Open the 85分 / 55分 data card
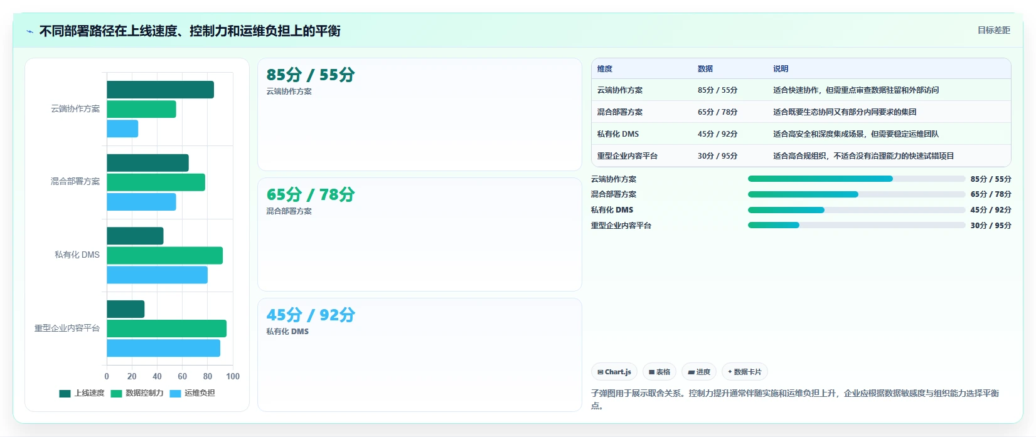This screenshot has width=1036, height=437. pyautogui.click(x=420, y=114)
